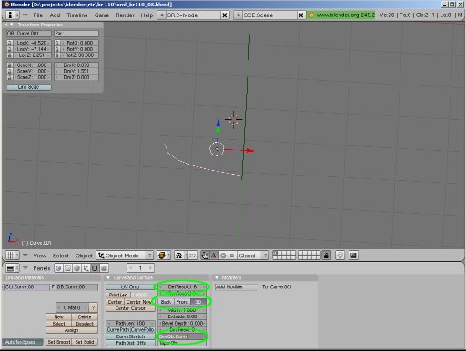Click the render image icon in 3D header
The width and height of the screenshot is (466, 351).
click(x=353, y=256)
